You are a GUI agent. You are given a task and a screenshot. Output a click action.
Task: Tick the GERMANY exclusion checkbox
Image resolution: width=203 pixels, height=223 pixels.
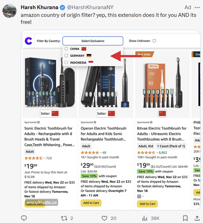point(66,55)
